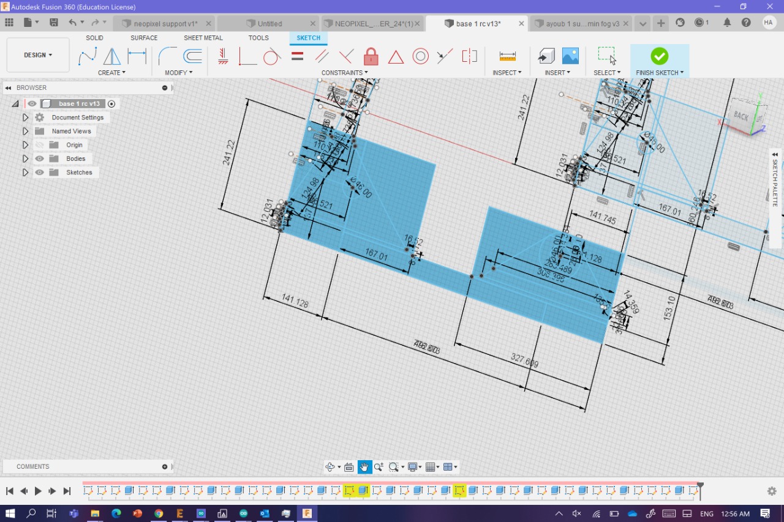Click the BACK face of the ViewCube
Screen dimensions: 784x522
[x=742, y=116]
